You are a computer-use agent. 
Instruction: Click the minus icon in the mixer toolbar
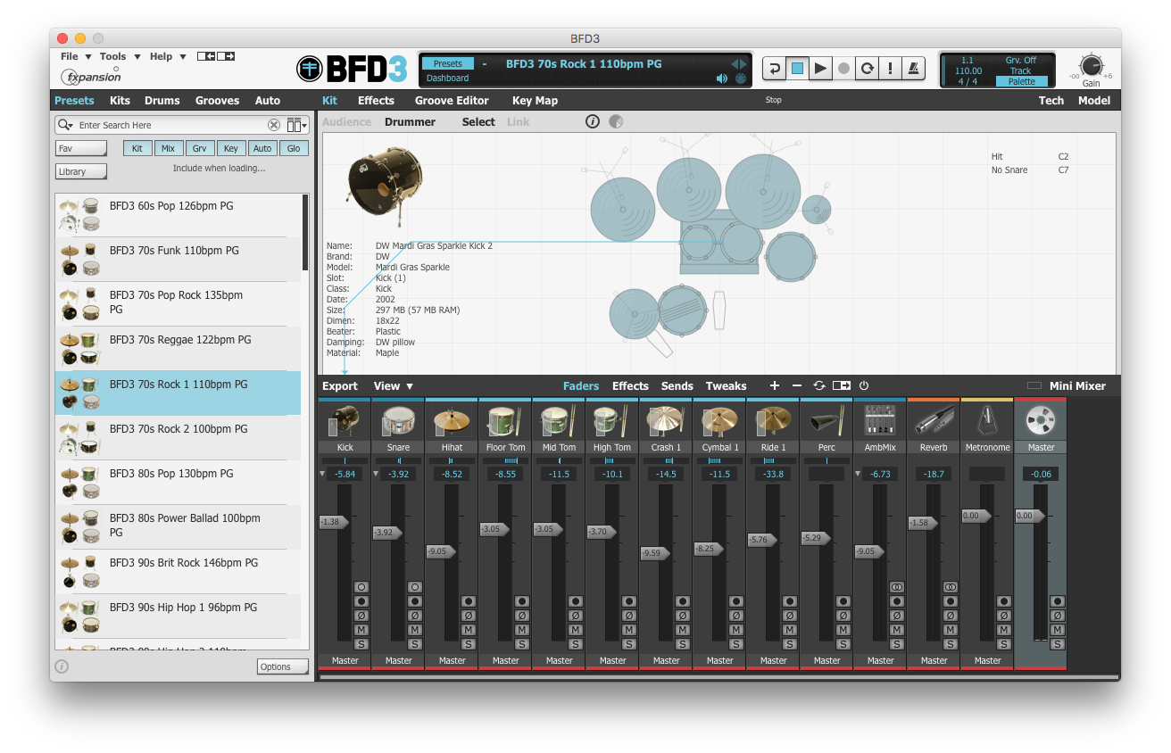coord(796,385)
